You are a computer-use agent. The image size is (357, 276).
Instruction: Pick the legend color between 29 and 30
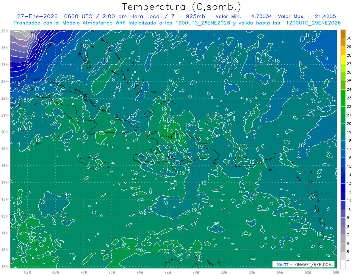pyautogui.click(x=343, y=43)
